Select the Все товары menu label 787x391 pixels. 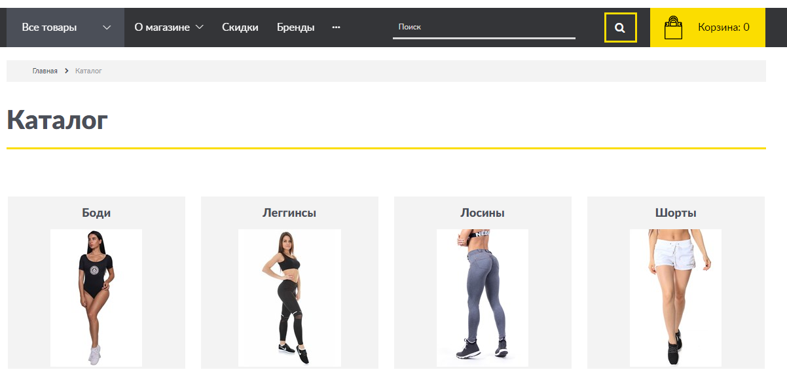pyautogui.click(x=49, y=28)
